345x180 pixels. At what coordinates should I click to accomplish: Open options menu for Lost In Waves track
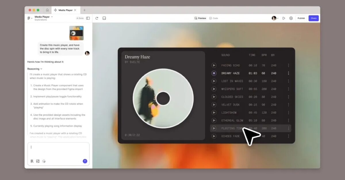coord(289,81)
